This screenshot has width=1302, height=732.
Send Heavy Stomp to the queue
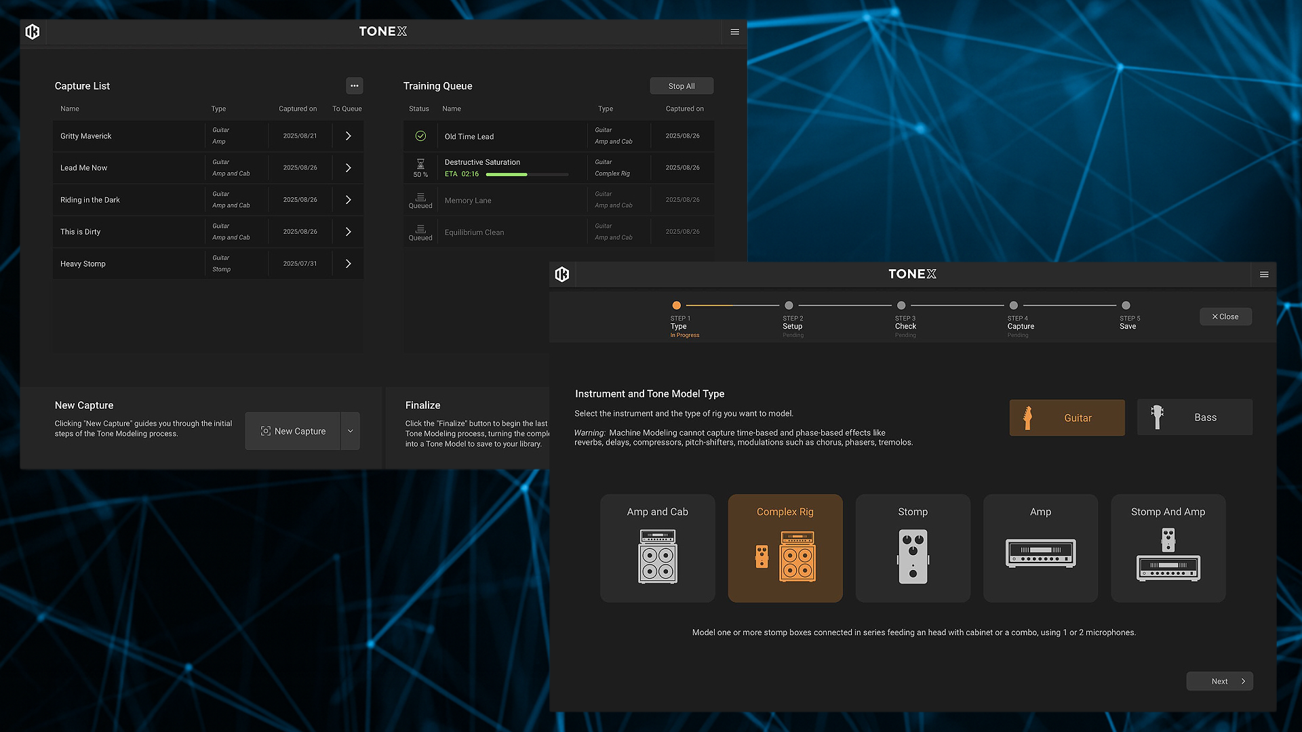(349, 264)
